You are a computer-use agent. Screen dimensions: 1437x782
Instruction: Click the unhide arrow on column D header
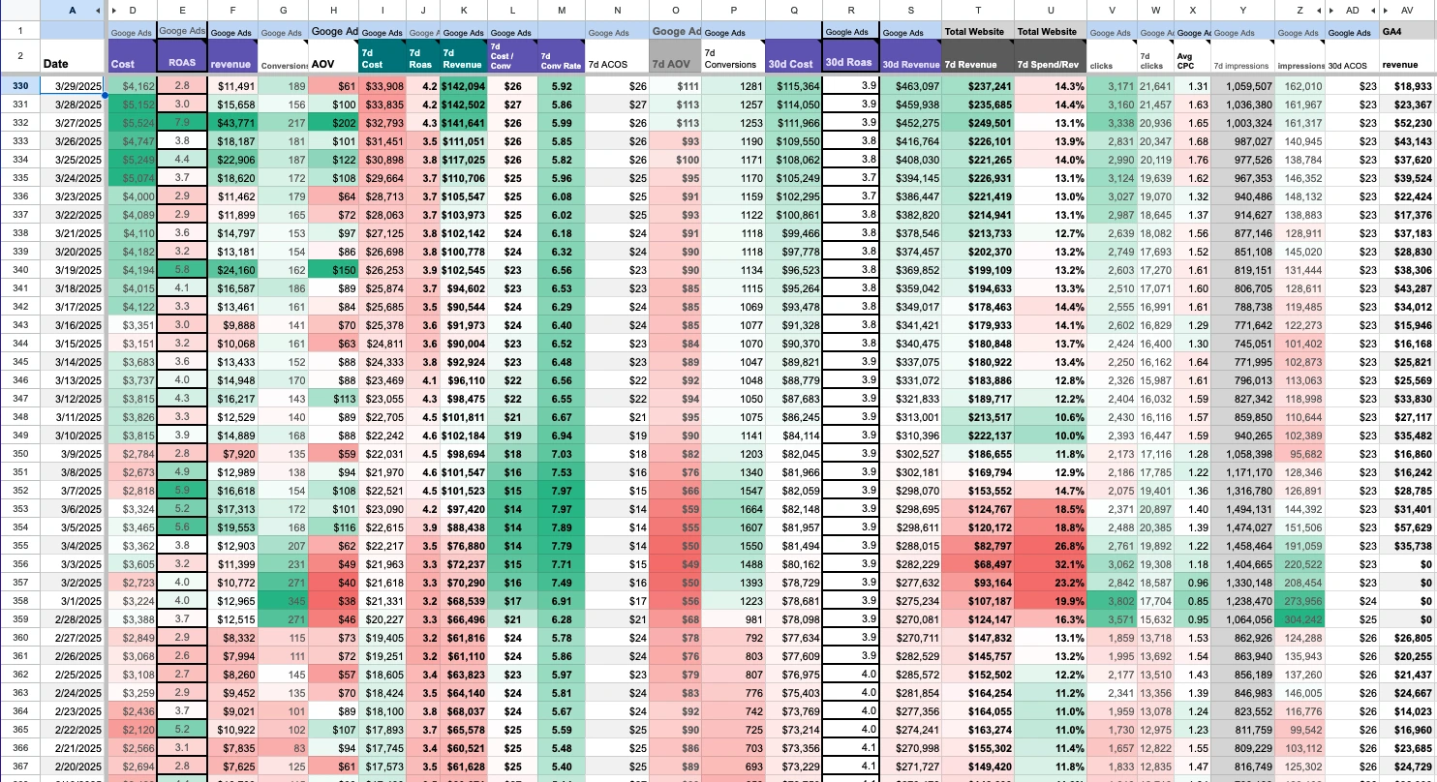tap(114, 10)
